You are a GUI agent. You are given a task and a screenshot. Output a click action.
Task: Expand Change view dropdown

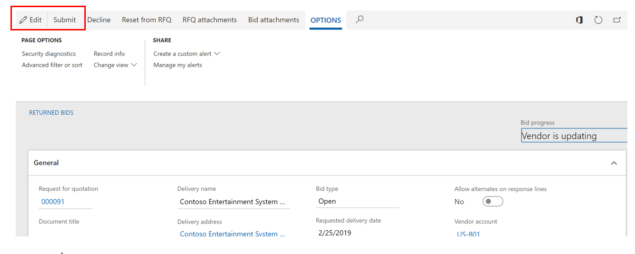pyautogui.click(x=115, y=65)
